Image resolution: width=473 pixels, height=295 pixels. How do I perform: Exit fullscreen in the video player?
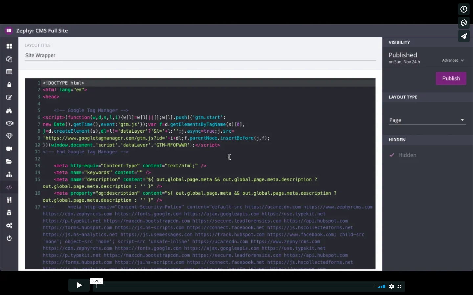coord(400,286)
